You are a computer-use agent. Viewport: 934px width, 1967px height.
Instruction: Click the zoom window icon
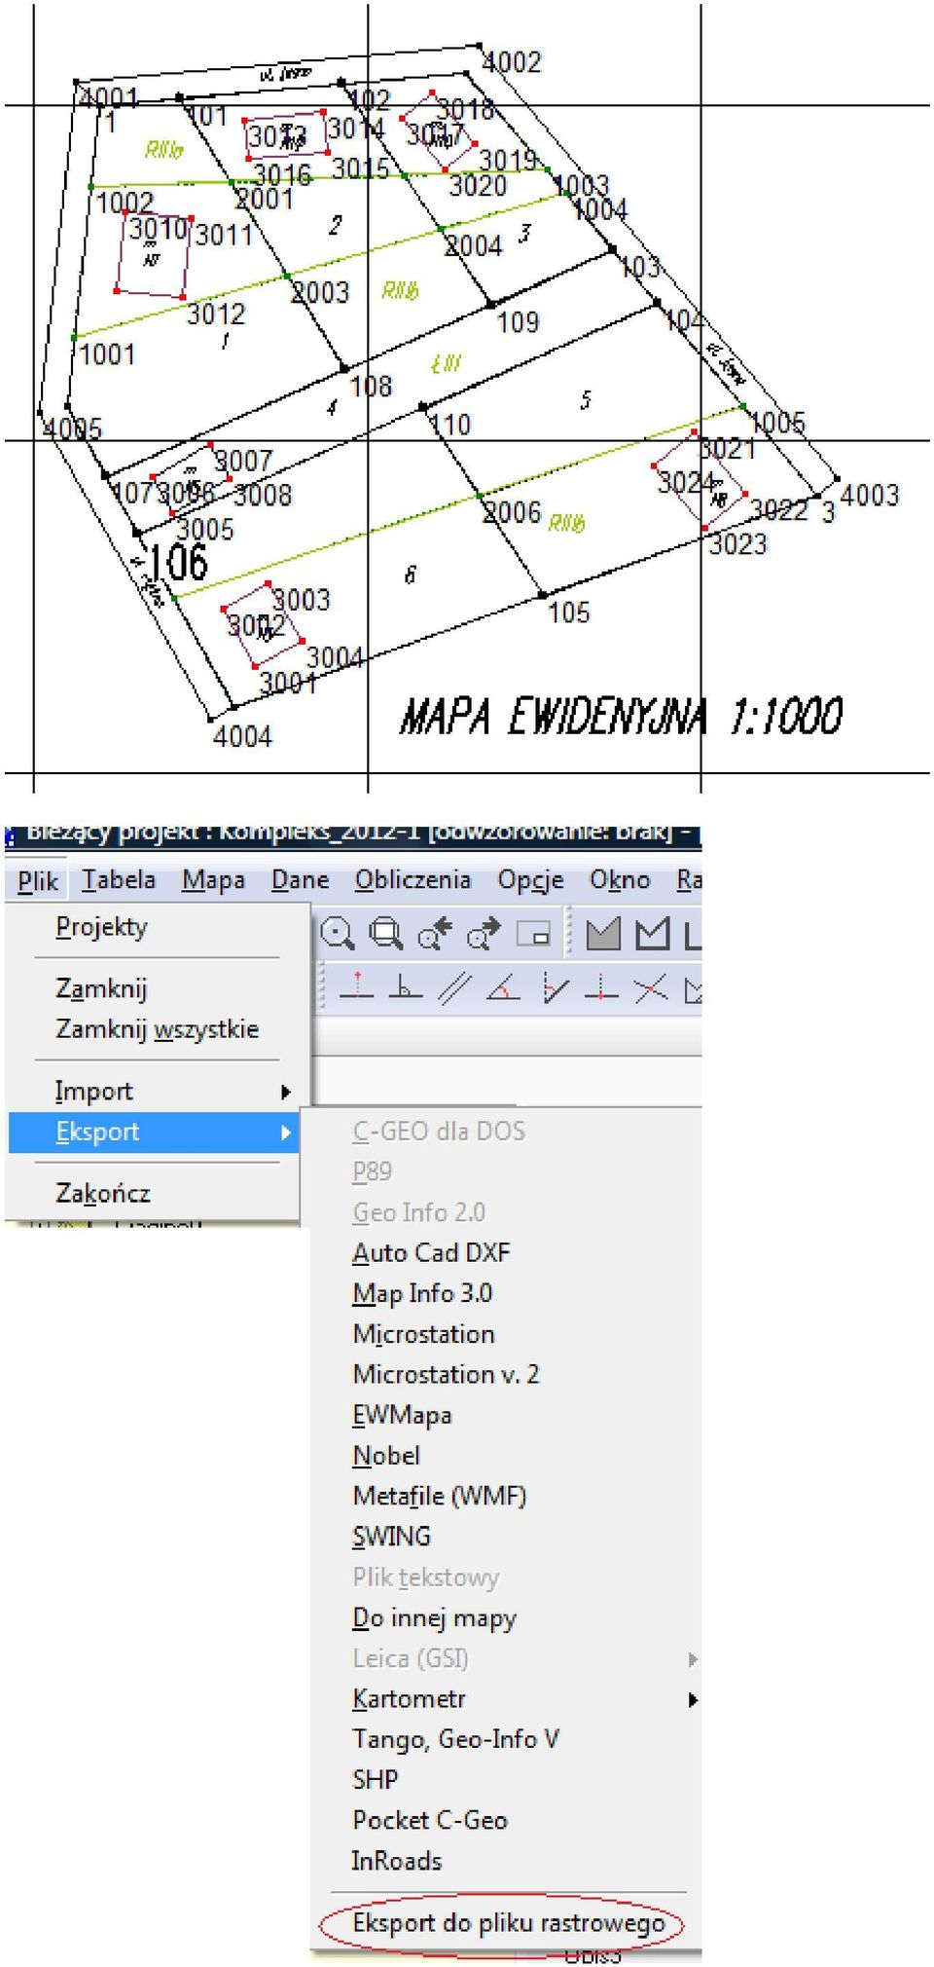(386, 934)
